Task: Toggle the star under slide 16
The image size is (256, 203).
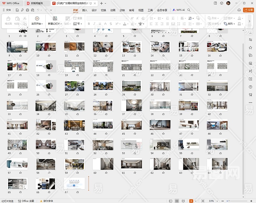Action: pyautogui.click(x=220, y=55)
